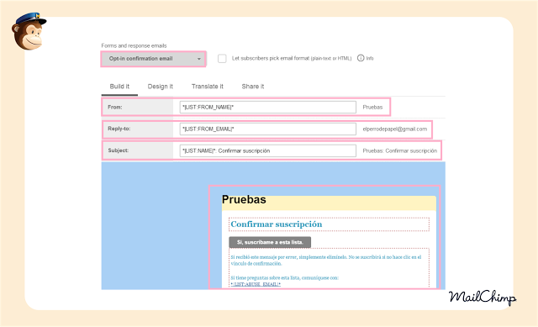
Task: Select the Confirmar suscripción heading block
Action: coord(329,224)
